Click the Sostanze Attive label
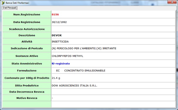Viewport: 178px width, 110px height. click(x=27, y=56)
